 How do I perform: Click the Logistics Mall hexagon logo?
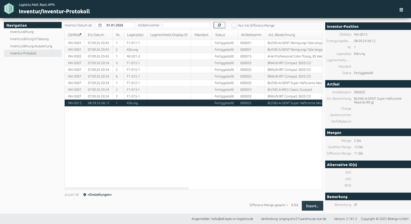pyautogui.click(x=9, y=9)
